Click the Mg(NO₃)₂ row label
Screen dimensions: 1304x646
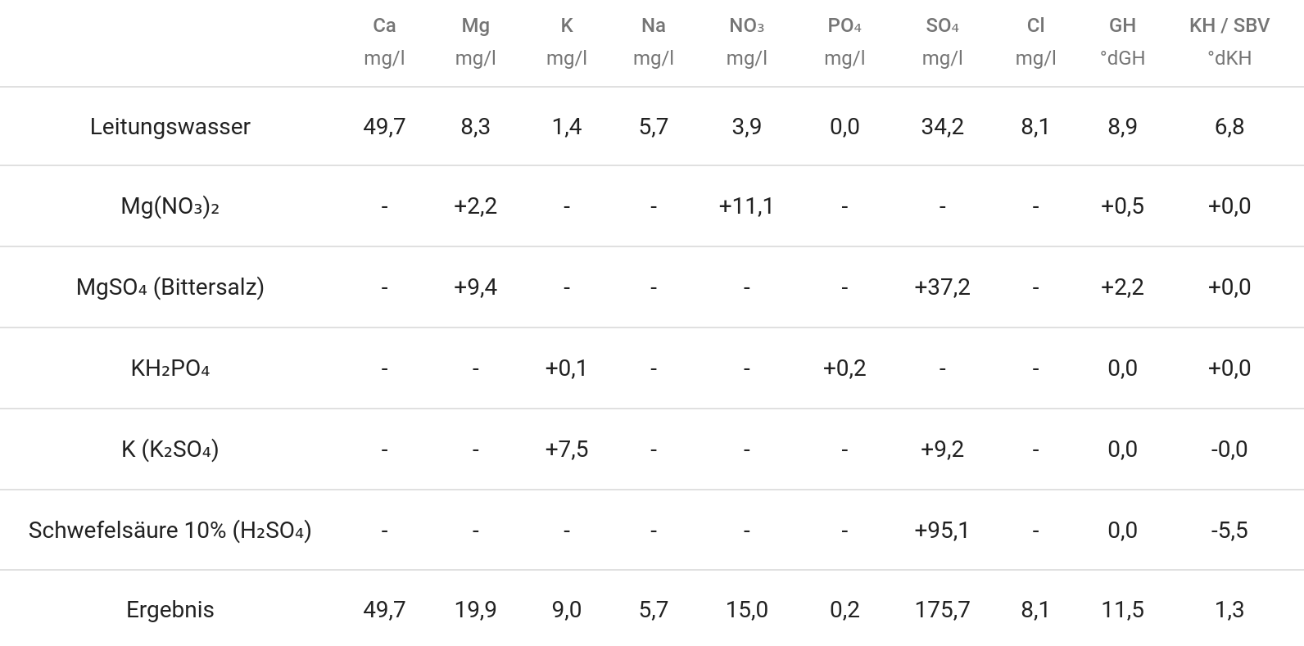(x=170, y=206)
